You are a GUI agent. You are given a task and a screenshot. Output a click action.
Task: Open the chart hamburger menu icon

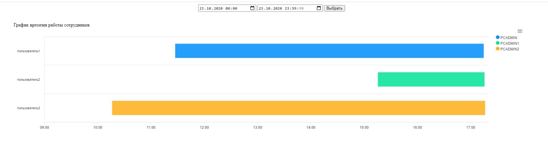[x=520, y=31]
